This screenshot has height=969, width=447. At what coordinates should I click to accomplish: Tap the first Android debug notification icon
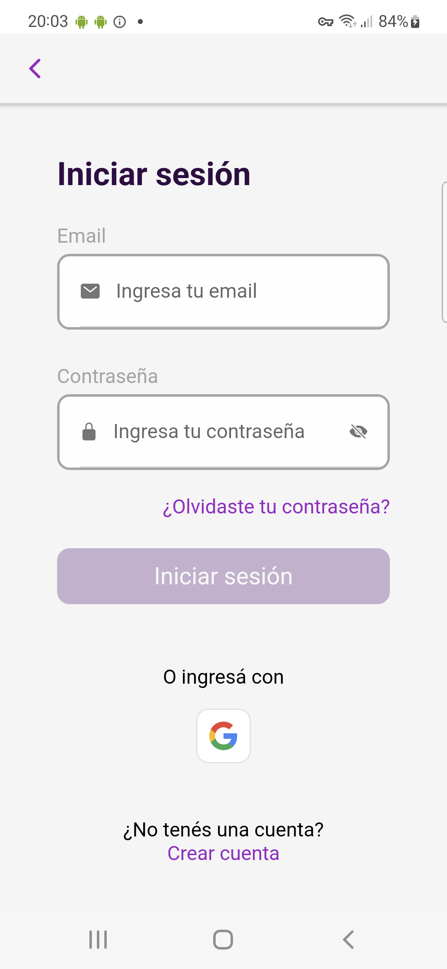(82, 22)
